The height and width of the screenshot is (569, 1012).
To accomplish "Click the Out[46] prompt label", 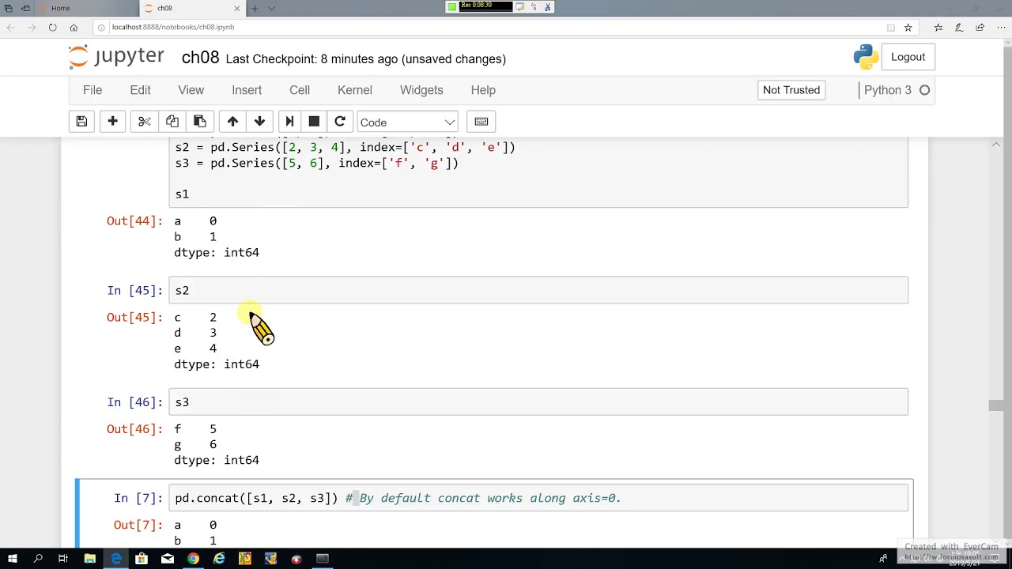I will point(134,429).
